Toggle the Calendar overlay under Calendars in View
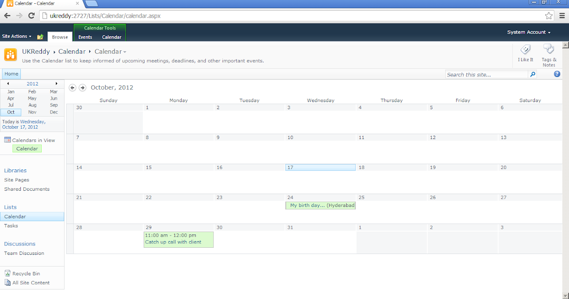This screenshot has width=569, height=299. pyautogui.click(x=27, y=149)
